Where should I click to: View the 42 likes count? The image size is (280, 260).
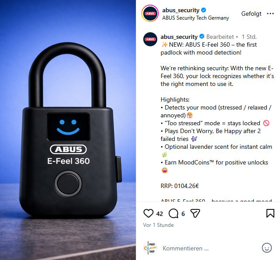point(159,214)
